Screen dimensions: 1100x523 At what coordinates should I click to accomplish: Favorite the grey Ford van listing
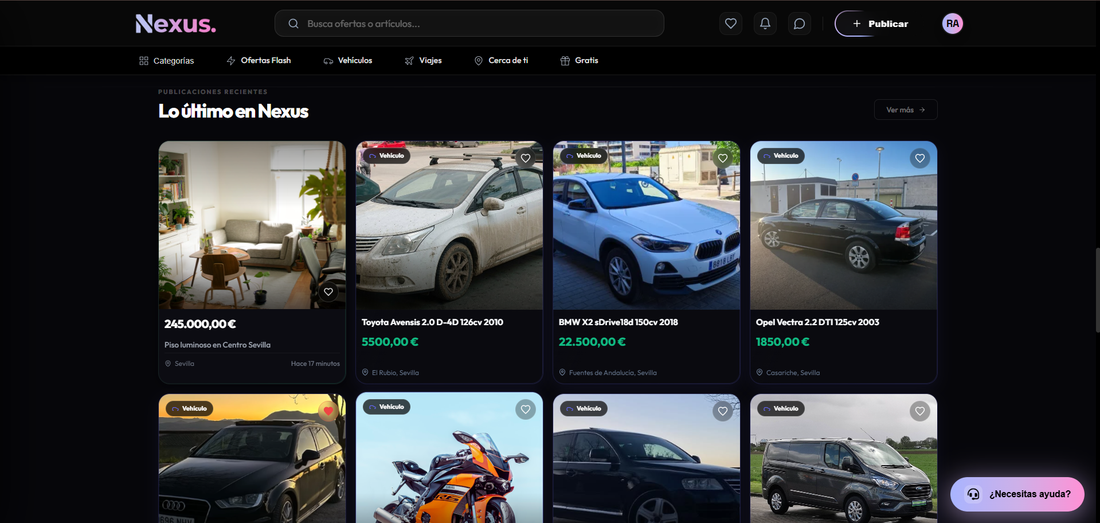pyautogui.click(x=920, y=411)
